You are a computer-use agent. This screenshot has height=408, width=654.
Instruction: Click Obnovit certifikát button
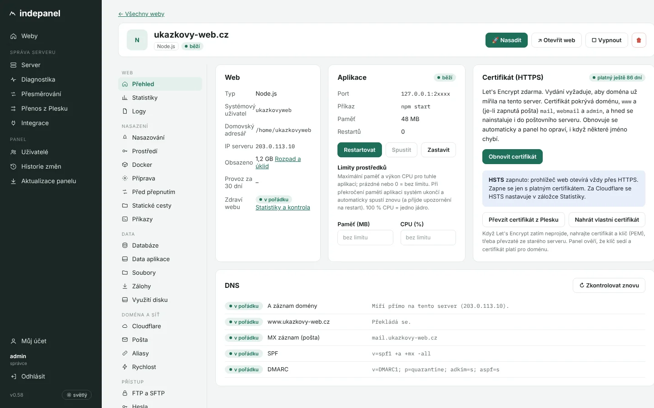512,156
